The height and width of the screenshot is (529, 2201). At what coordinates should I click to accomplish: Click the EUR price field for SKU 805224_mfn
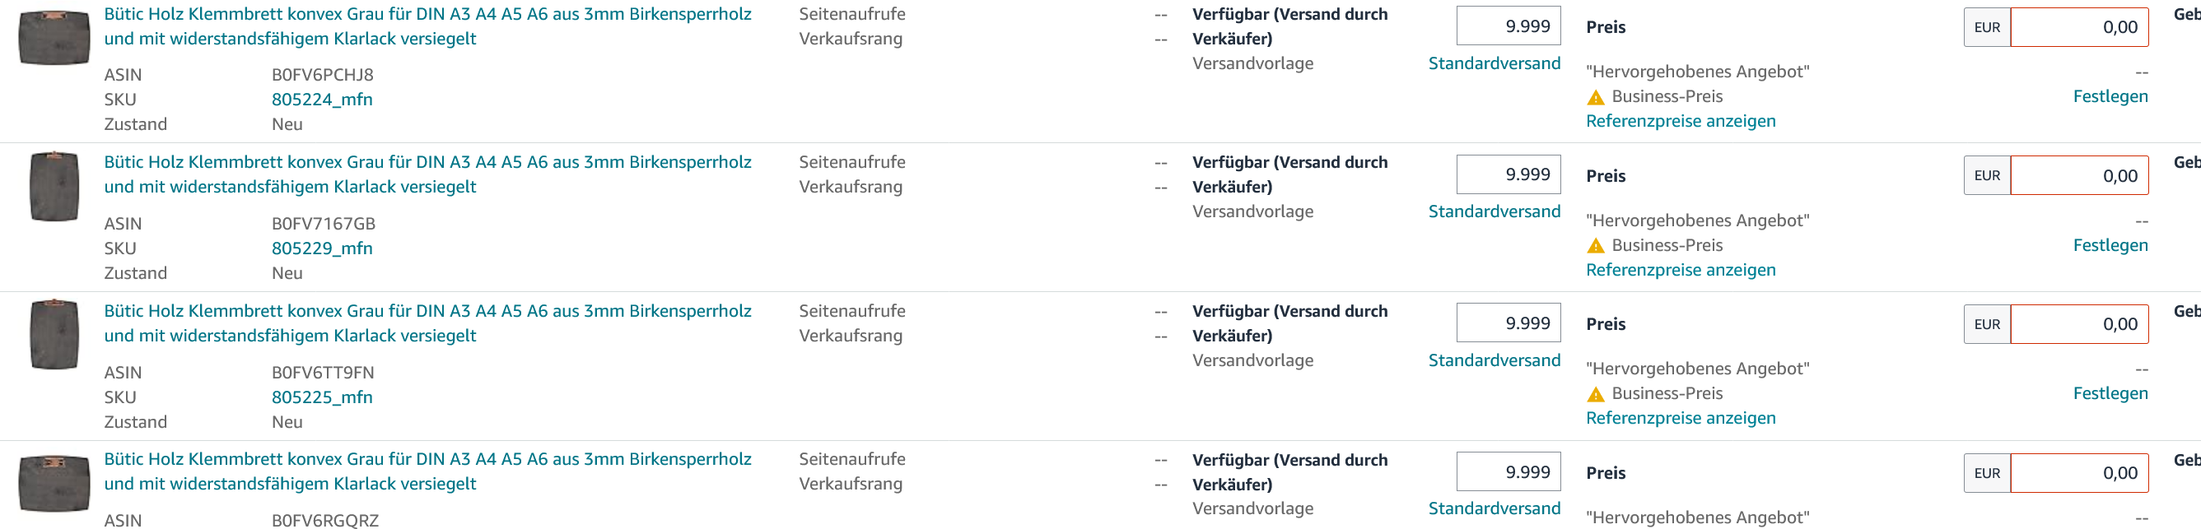pos(2078,27)
